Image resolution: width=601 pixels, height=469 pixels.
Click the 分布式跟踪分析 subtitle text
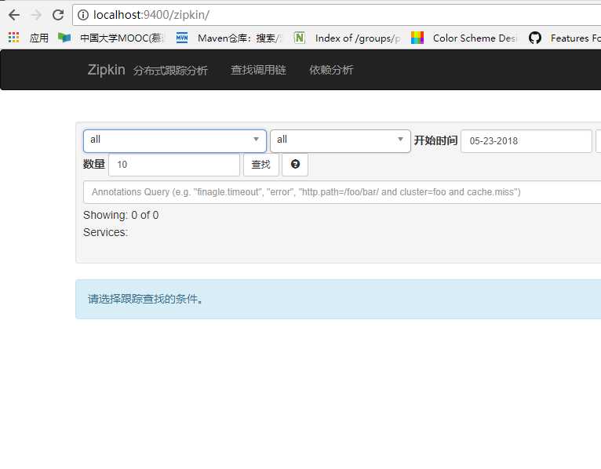[x=170, y=71]
